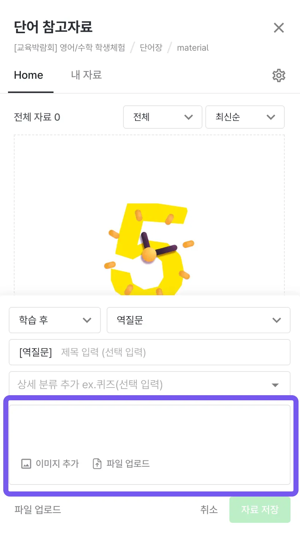This screenshot has height=533, width=300.
Task: Open the 내 자료 tab
Action: 86,75
